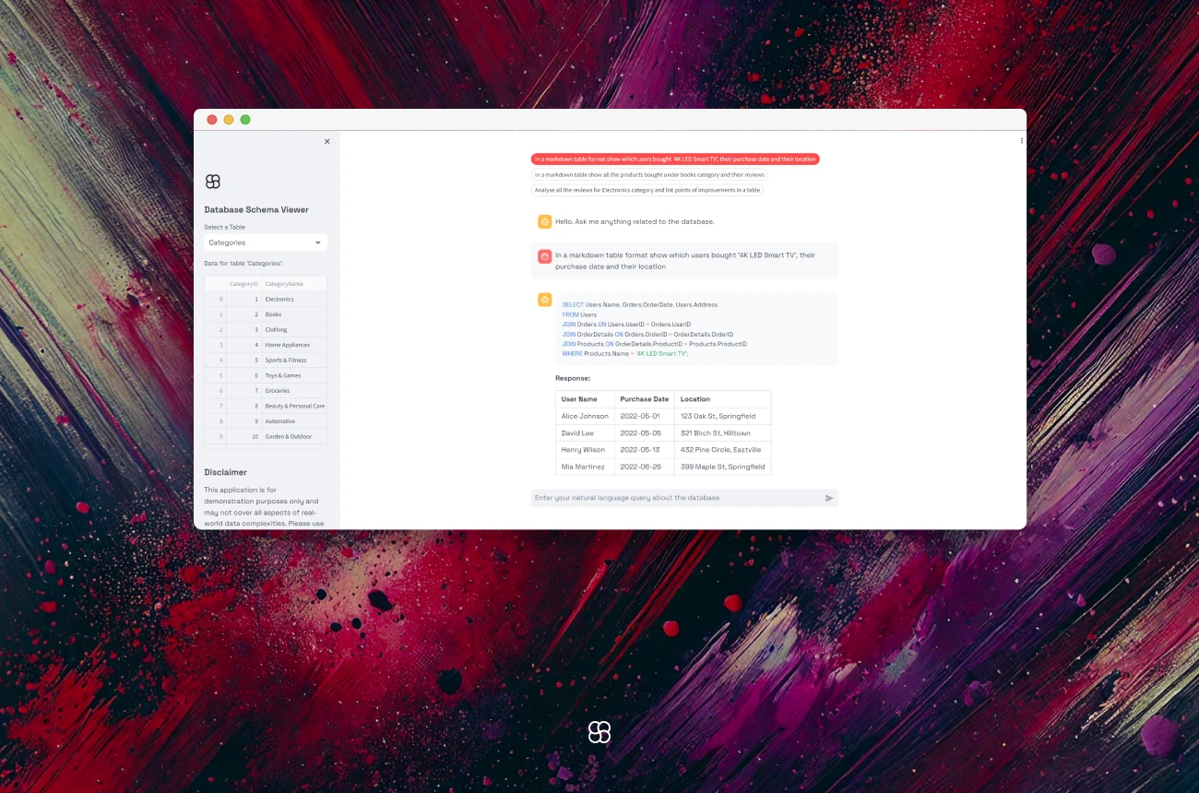The image size is (1199, 793).
Task: Select the Home Appliances cell
Action: [294, 345]
